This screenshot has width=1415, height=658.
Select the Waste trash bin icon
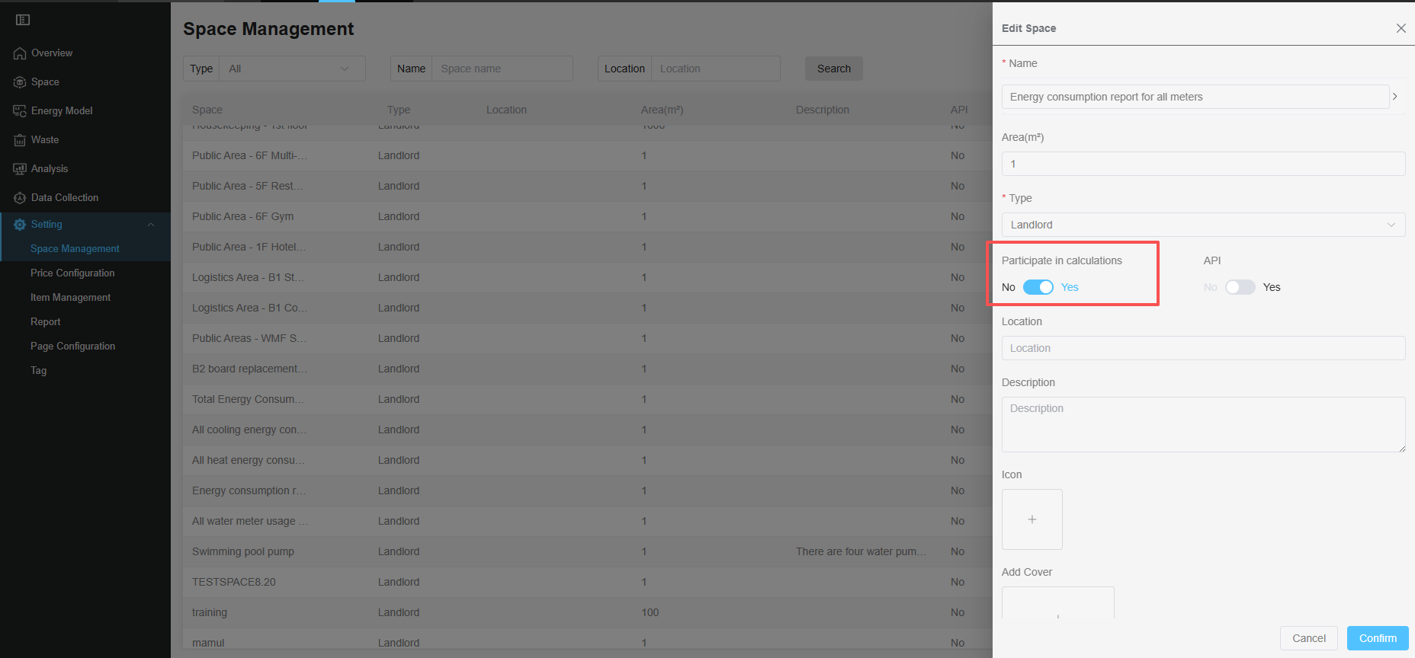click(x=20, y=140)
